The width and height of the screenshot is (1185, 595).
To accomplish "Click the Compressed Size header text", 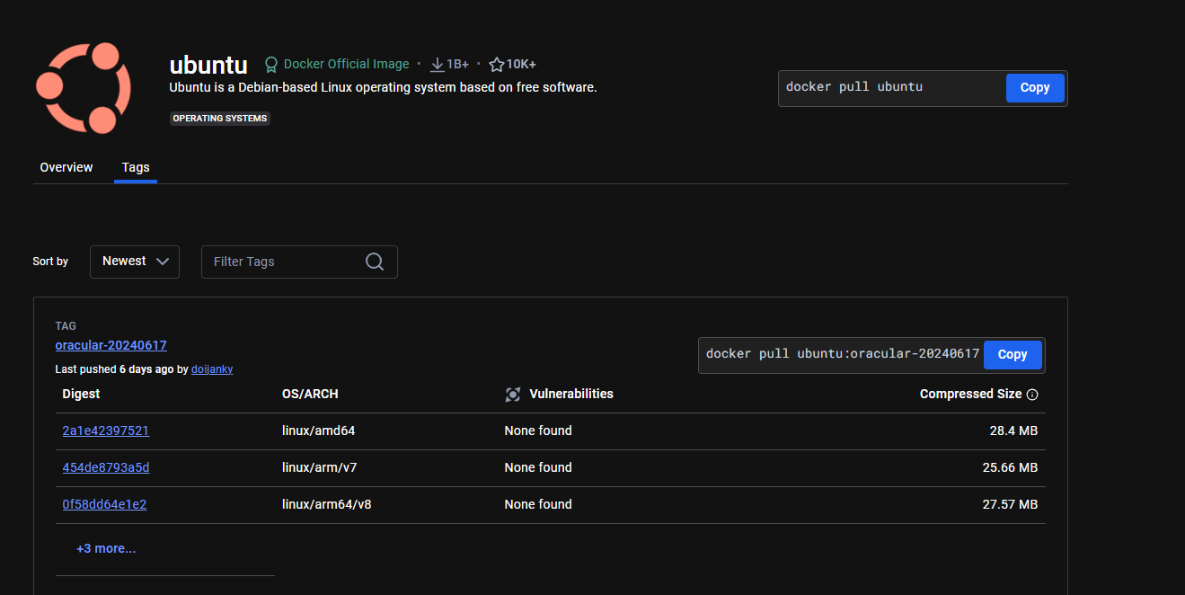I will pyautogui.click(x=970, y=394).
